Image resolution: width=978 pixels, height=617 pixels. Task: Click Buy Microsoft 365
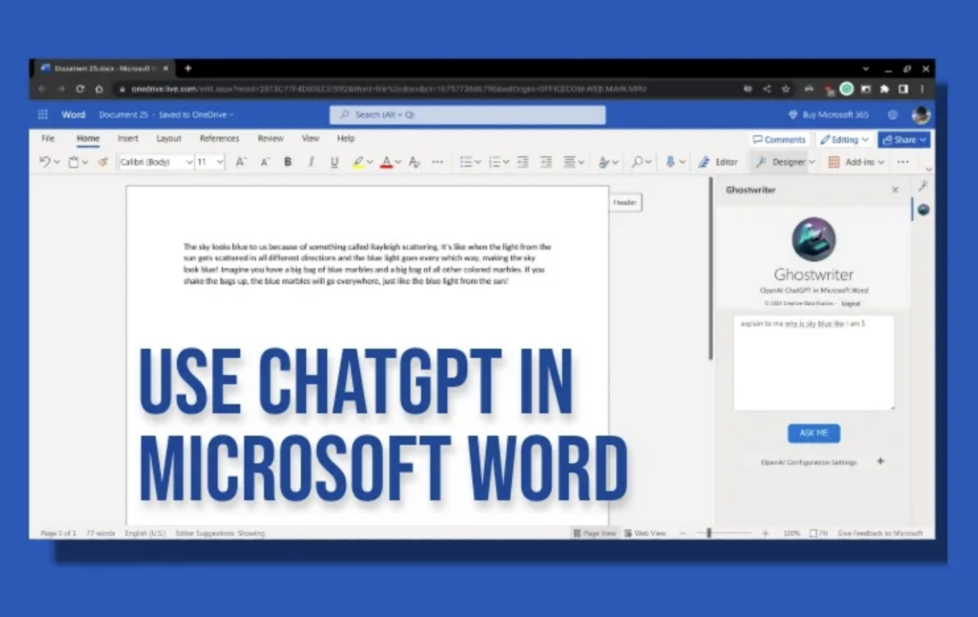829,115
